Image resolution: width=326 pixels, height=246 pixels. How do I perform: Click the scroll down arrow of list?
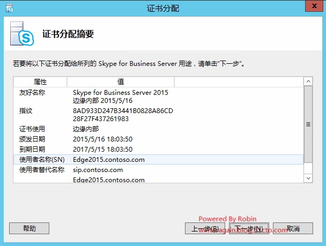308,178
